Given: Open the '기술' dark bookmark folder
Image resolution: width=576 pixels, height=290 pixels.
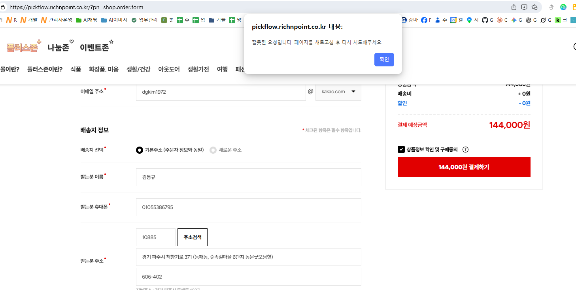Looking at the screenshot, I should tap(217, 20).
